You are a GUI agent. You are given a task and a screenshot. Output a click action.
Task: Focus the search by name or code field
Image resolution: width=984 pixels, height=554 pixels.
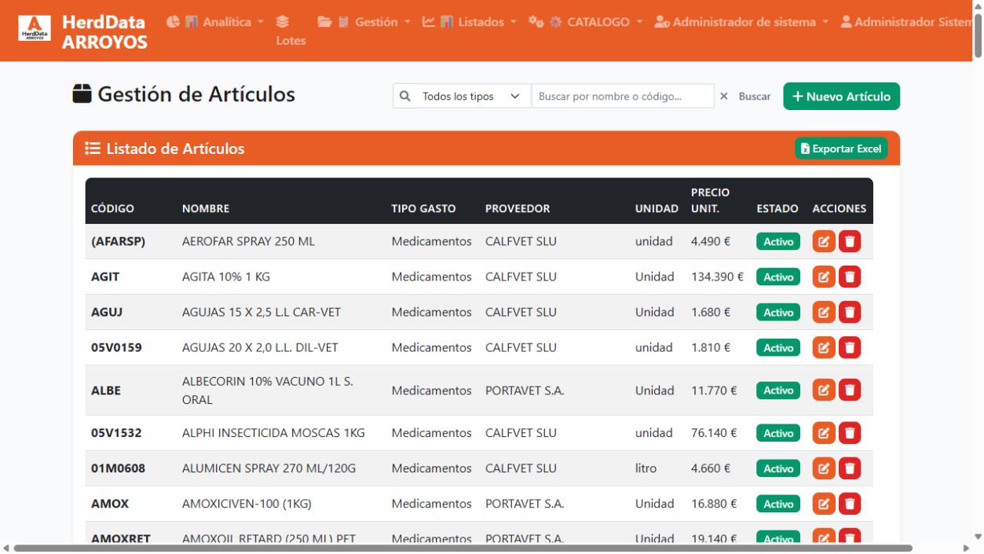tap(623, 96)
